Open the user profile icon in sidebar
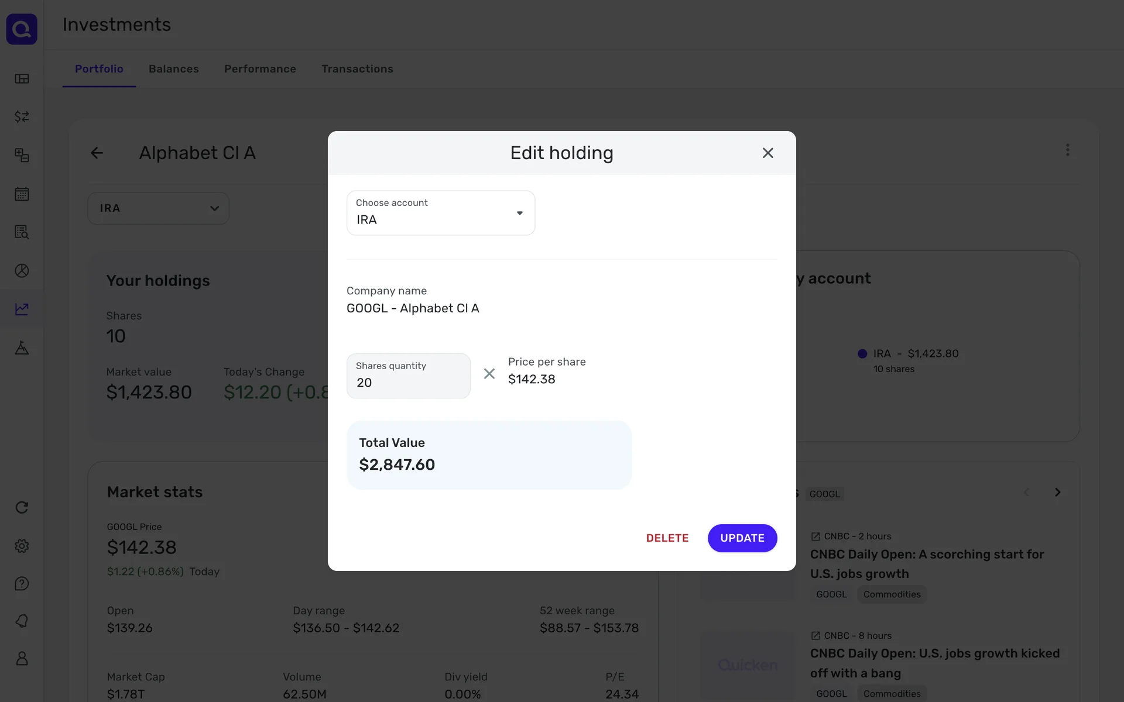Viewport: 1124px width, 702px height. click(22, 659)
